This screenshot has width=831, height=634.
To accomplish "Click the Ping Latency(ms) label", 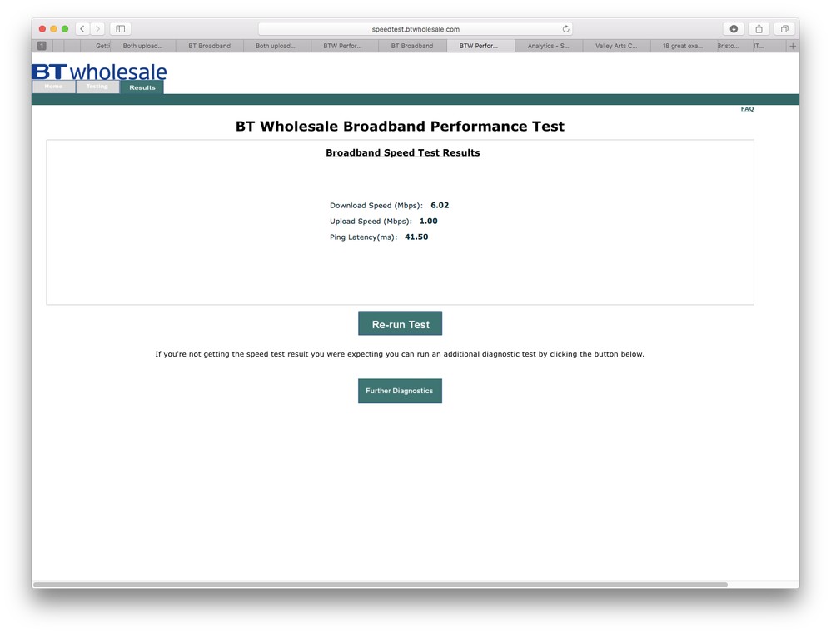I will coord(363,237).
